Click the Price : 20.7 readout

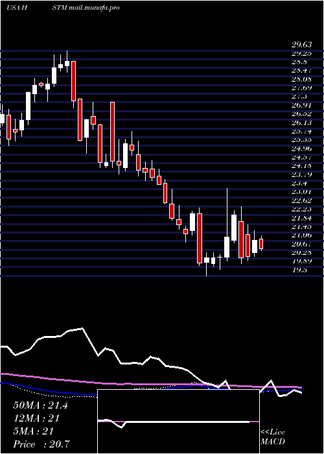tap(41, 444)
